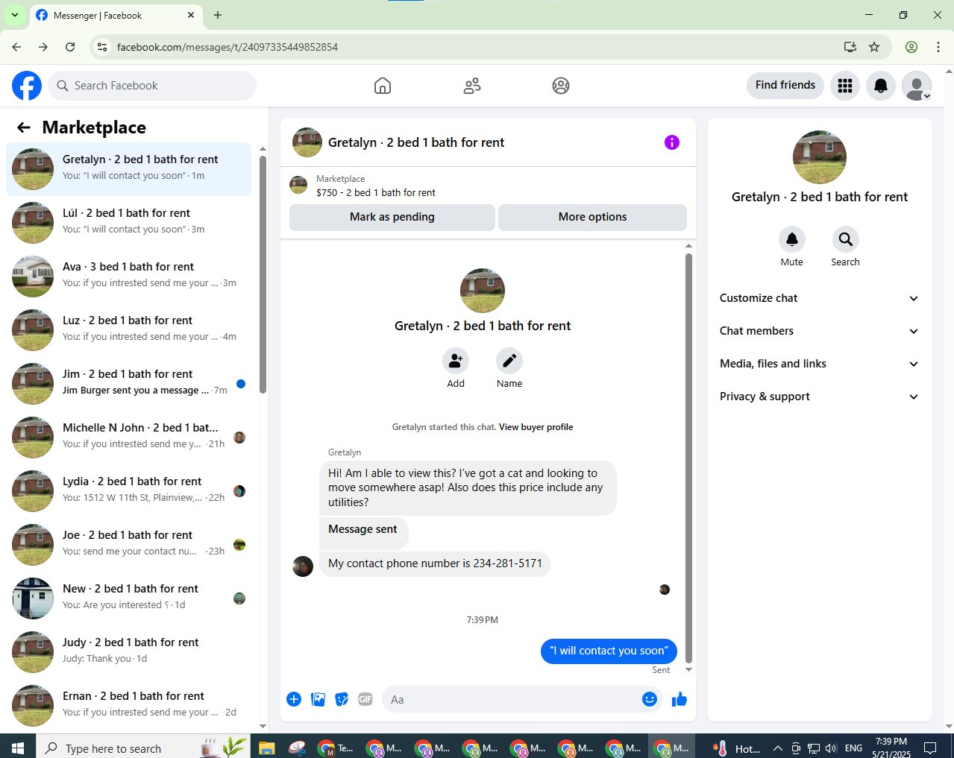Click Mark as pending button
Viewport: 954px width, 758px height.
(392, 217)
